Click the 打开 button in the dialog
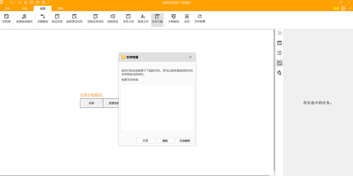Image resolution: width=353 pixels, height=176 pixels. coord(145,141)
